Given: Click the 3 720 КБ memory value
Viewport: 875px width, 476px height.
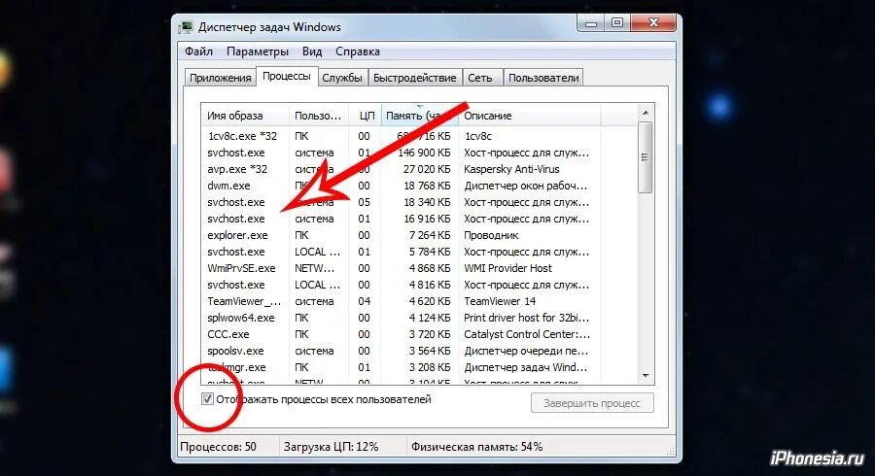Looking at the screenshot, I should (x=430, y=334).
